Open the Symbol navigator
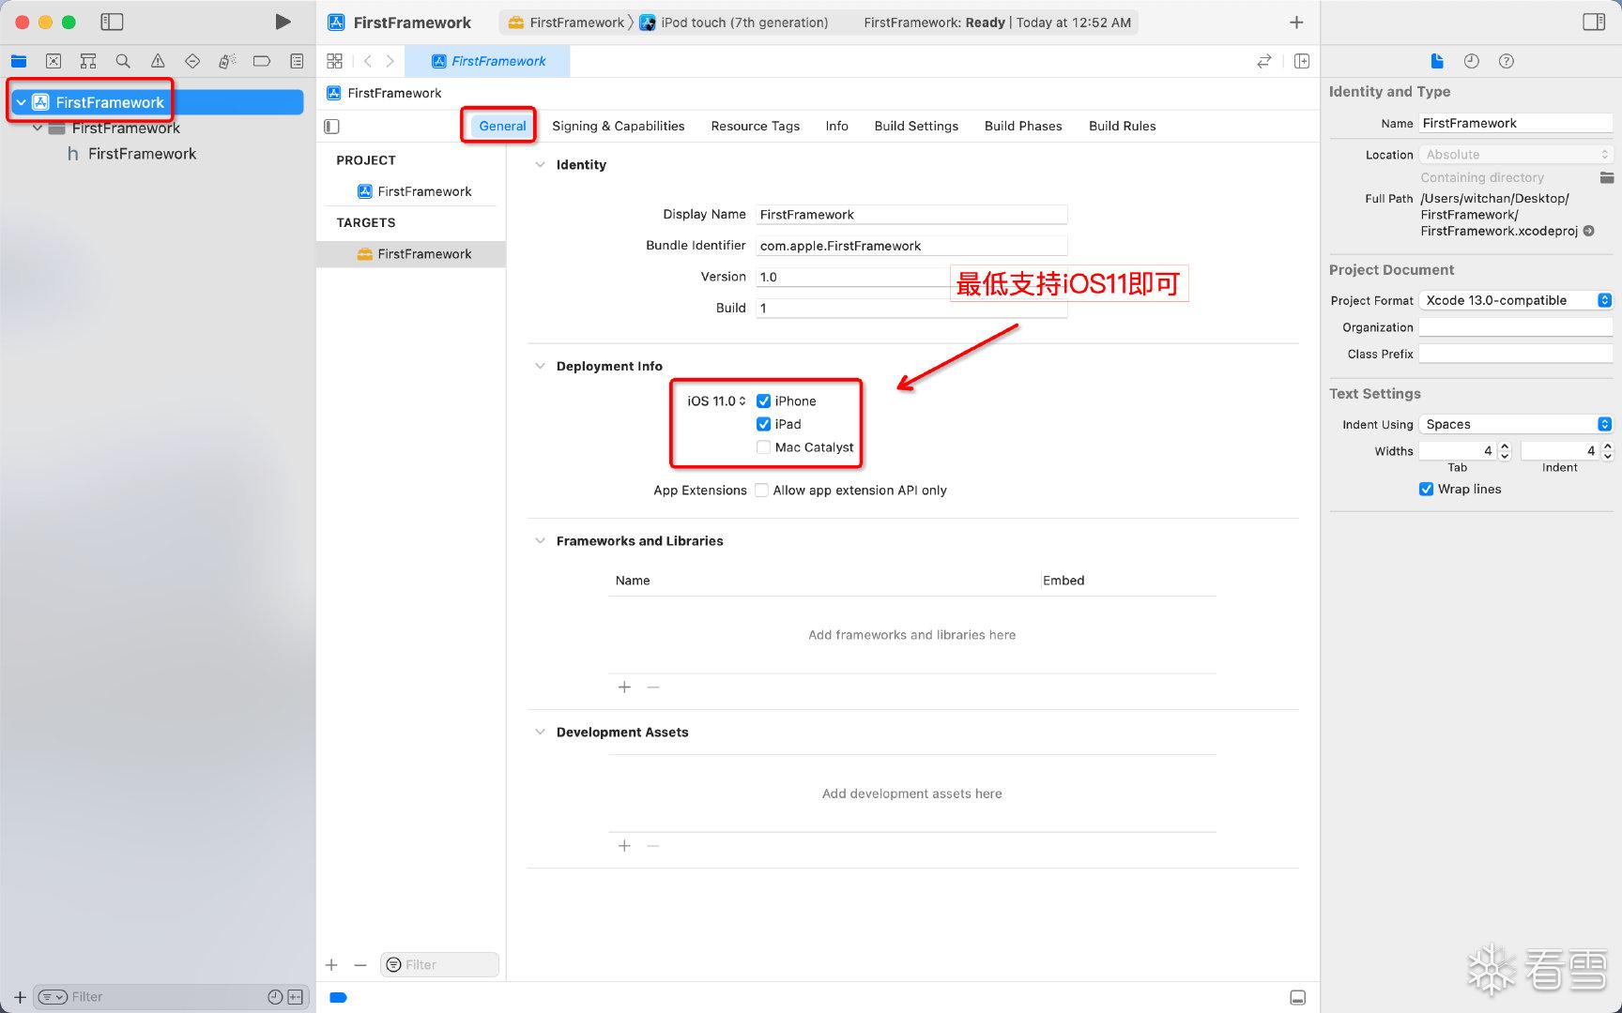 [x=88, y=61]
